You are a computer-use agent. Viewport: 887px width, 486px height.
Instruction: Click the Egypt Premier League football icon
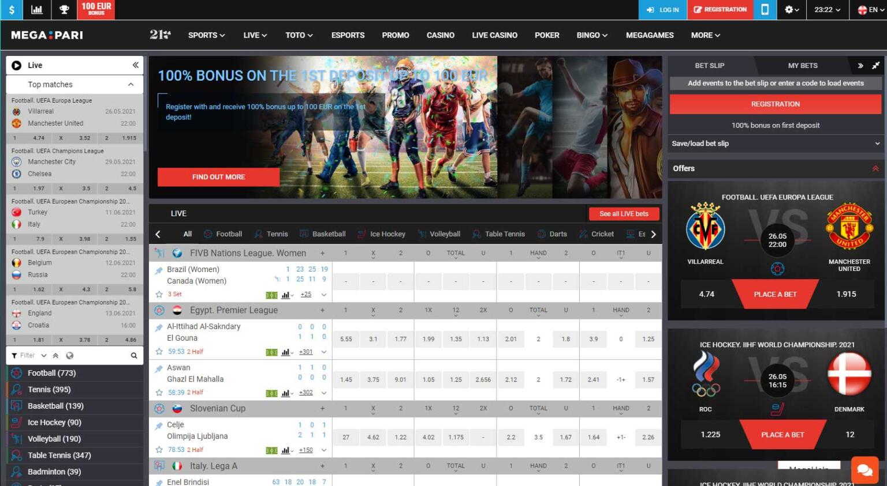[x=159, y=310]
